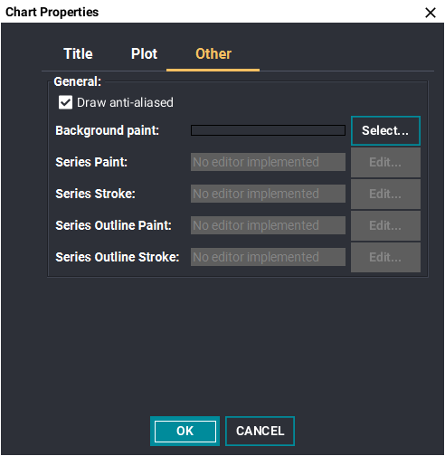Open the Plot tab
This screenshot has height=456, width=445.
[x=144, y=54]
